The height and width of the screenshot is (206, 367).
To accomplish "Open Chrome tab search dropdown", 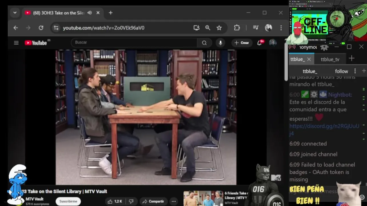I will (x=15, y=13).
